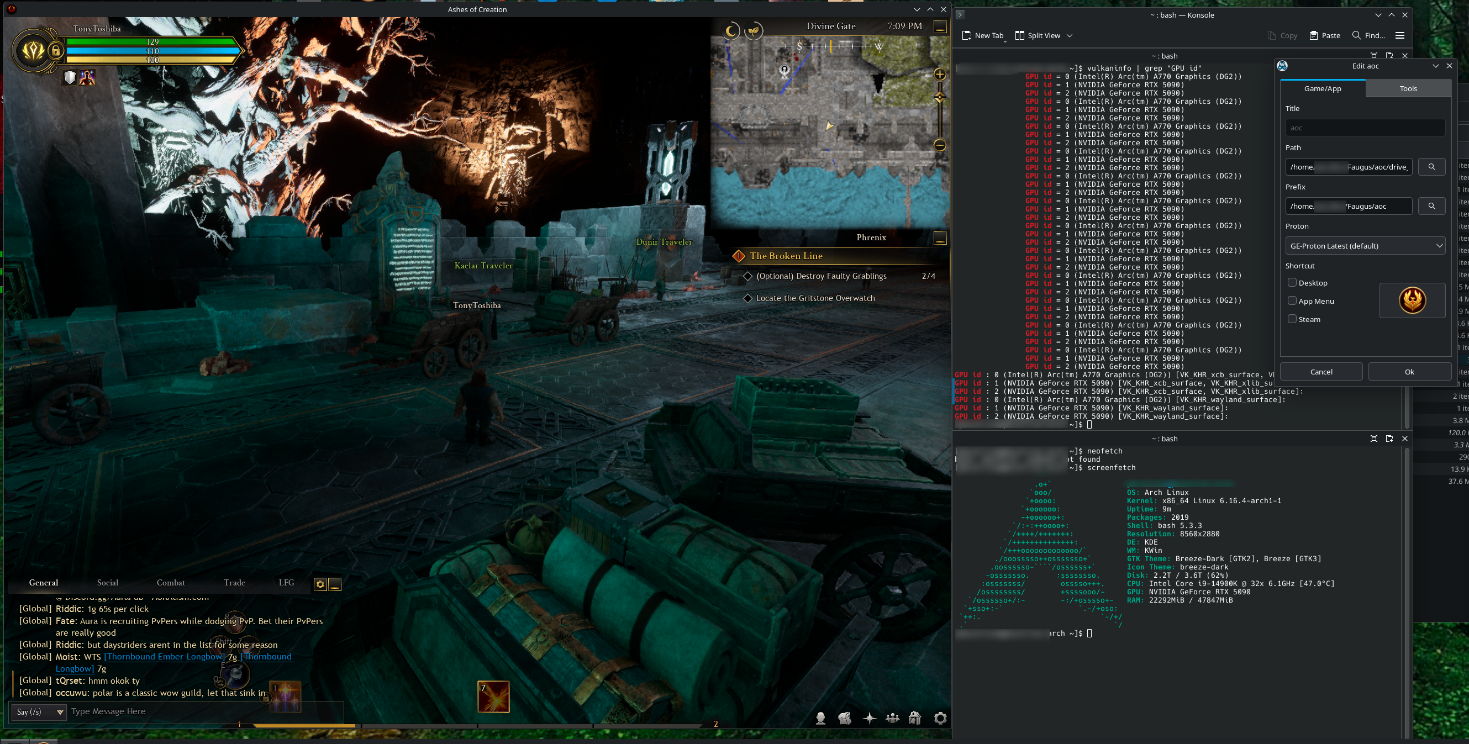Click the Destroy Faulty Grablings optional objective
The image size is (1469, 744).
pos(821,276)
